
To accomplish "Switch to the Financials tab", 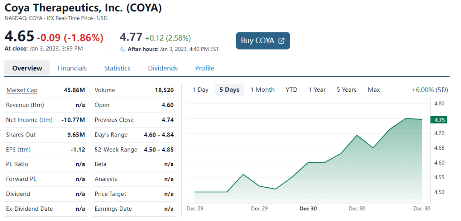I will pos(72,68).
